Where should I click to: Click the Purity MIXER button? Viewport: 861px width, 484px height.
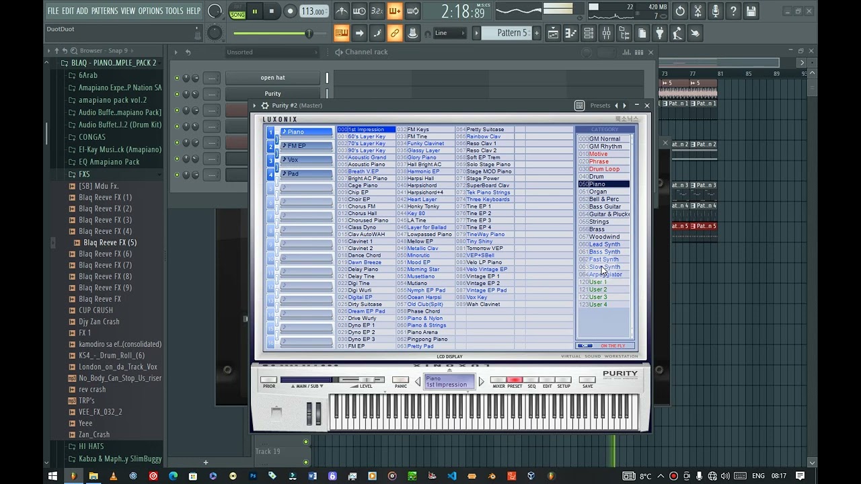pyautogui.click(x=498, y=380)
